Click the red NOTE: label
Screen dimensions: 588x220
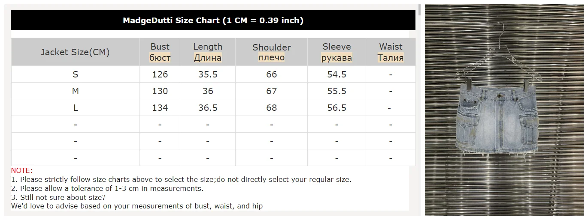22,170
